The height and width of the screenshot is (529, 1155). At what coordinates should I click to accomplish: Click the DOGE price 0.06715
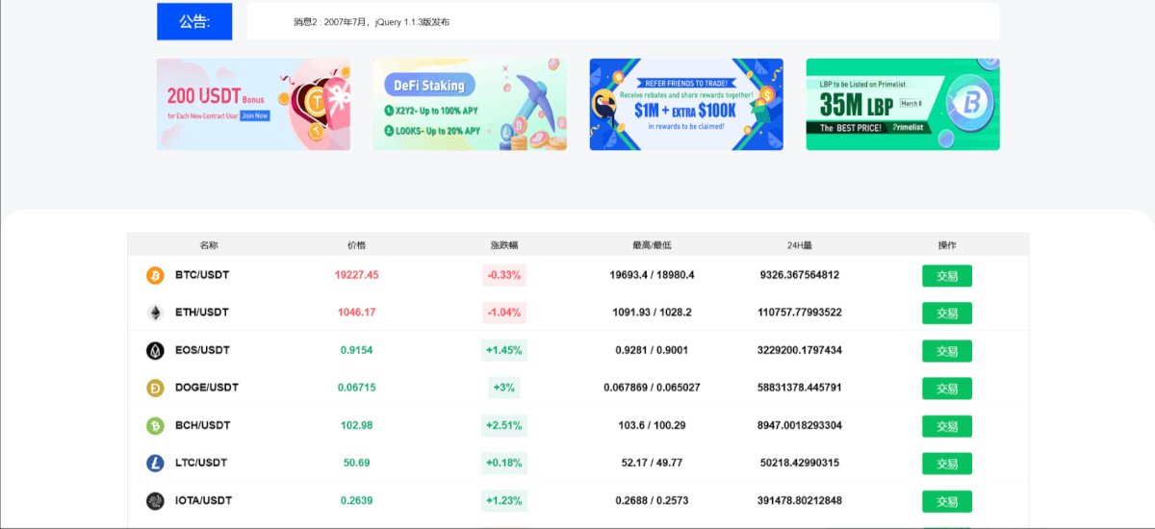pos(357,388)
